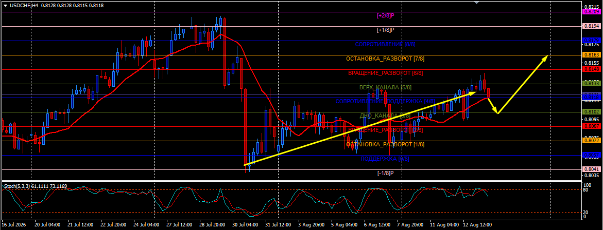
Task: Click the orange 0.8163 price tag
Action: (591, 55)
